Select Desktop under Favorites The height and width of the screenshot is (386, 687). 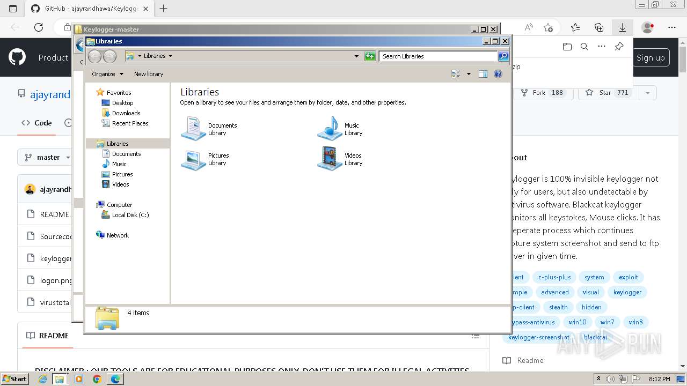pyautogui.click(x=122, y=103)
